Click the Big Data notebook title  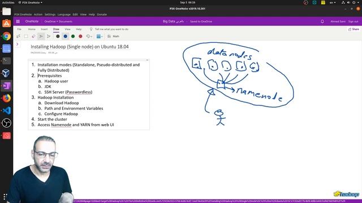pyautogui.click(x=173, y=21)
